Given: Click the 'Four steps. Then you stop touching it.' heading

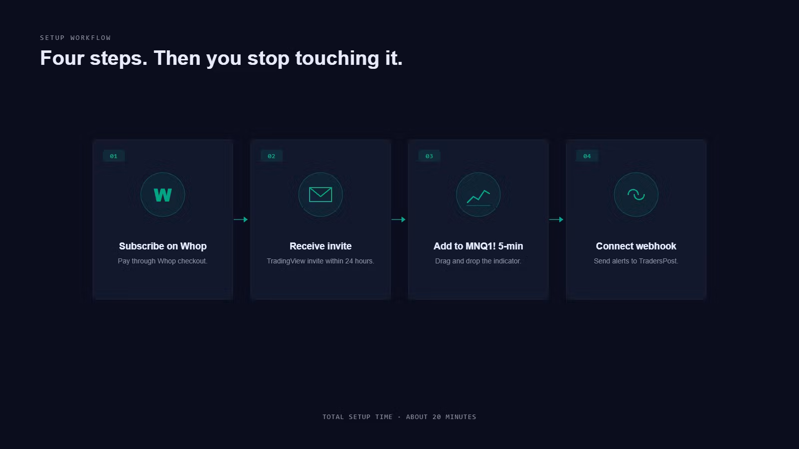Looking at the screenshot, I should (x=221, y=58).
